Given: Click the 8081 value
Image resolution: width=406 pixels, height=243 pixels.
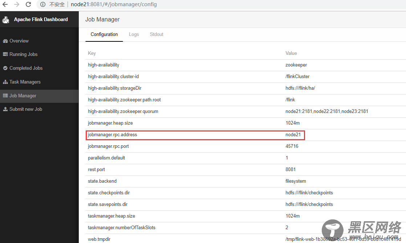Looking at the screenshot, I should (291, 169).
